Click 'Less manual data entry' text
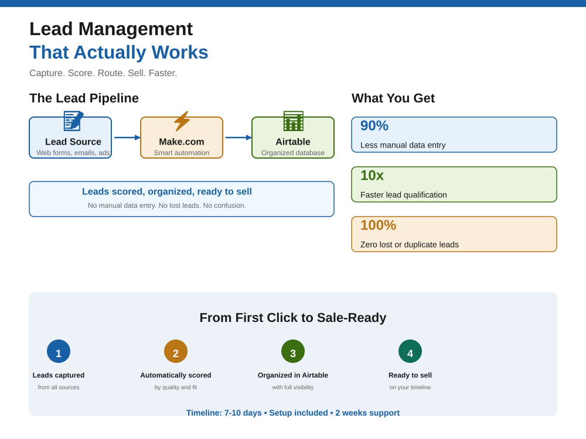The image size is (586, 439). 403,145
